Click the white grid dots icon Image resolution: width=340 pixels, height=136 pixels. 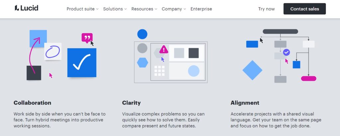[159, 71]
